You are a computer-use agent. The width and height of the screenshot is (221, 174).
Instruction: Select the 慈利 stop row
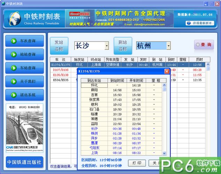click(122, 104)
